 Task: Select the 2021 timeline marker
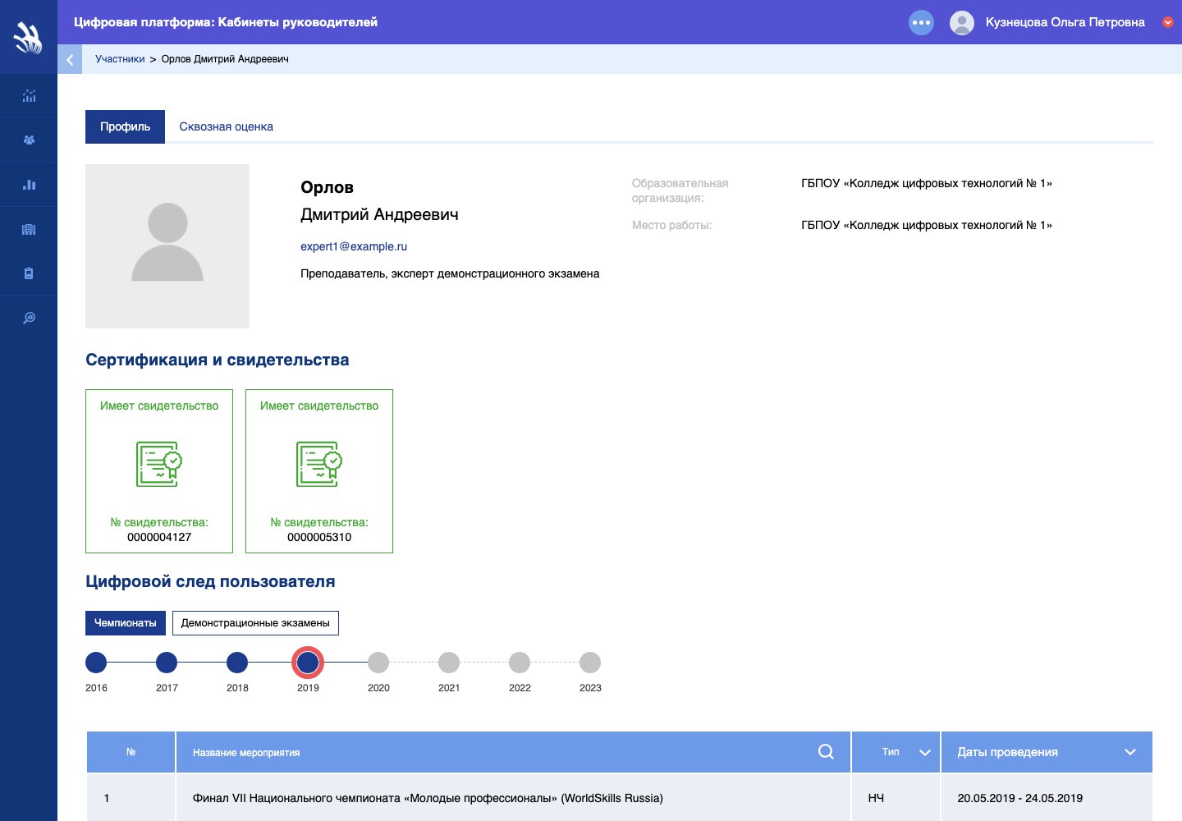(449, 663)
